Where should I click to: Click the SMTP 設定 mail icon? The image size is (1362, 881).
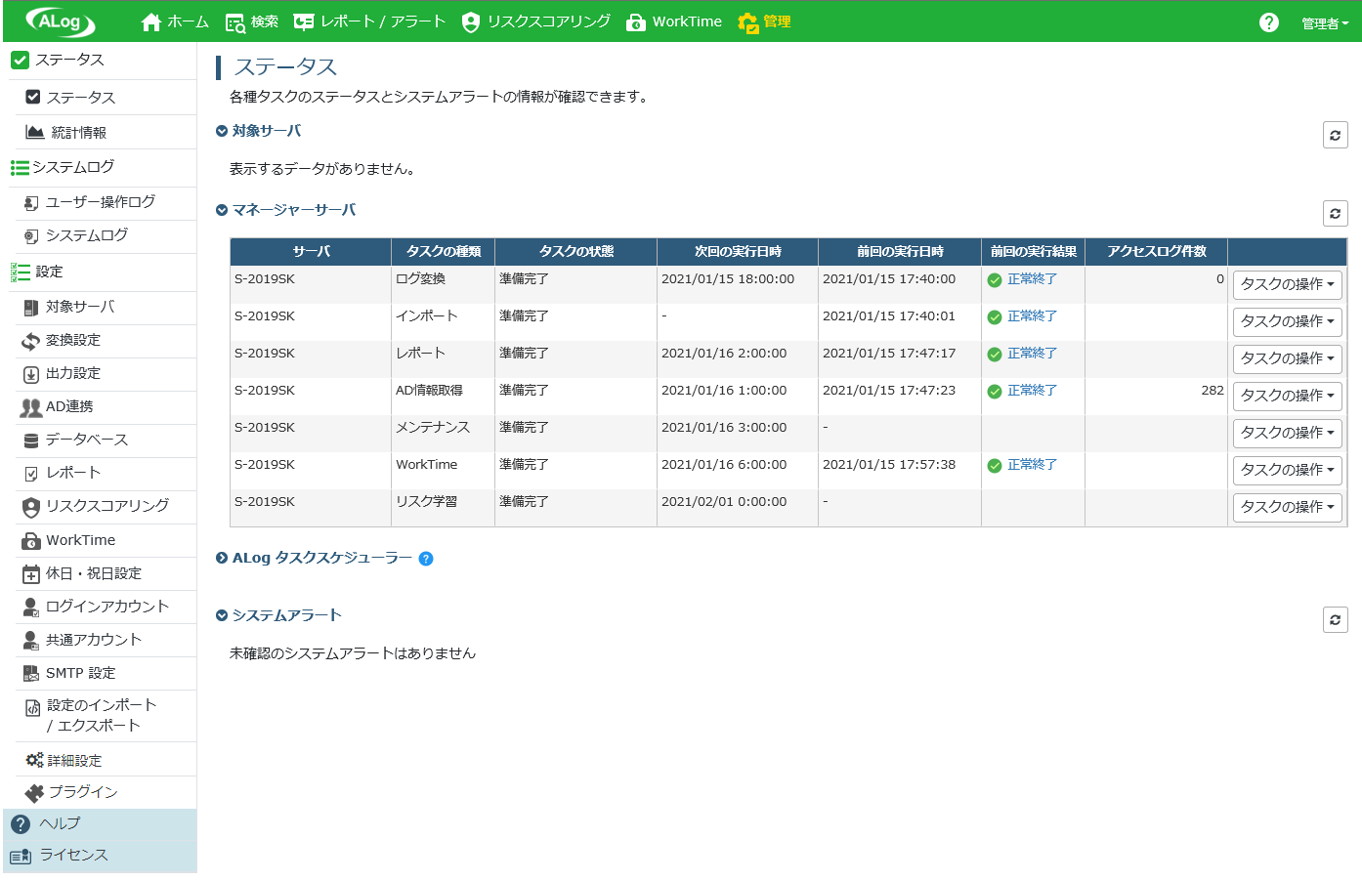point(31,673)
